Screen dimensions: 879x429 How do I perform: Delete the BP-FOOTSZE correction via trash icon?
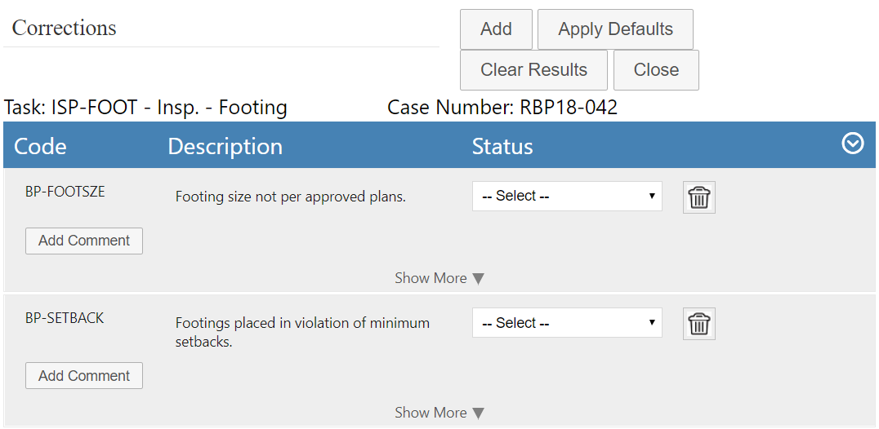[x=698, y=197]
